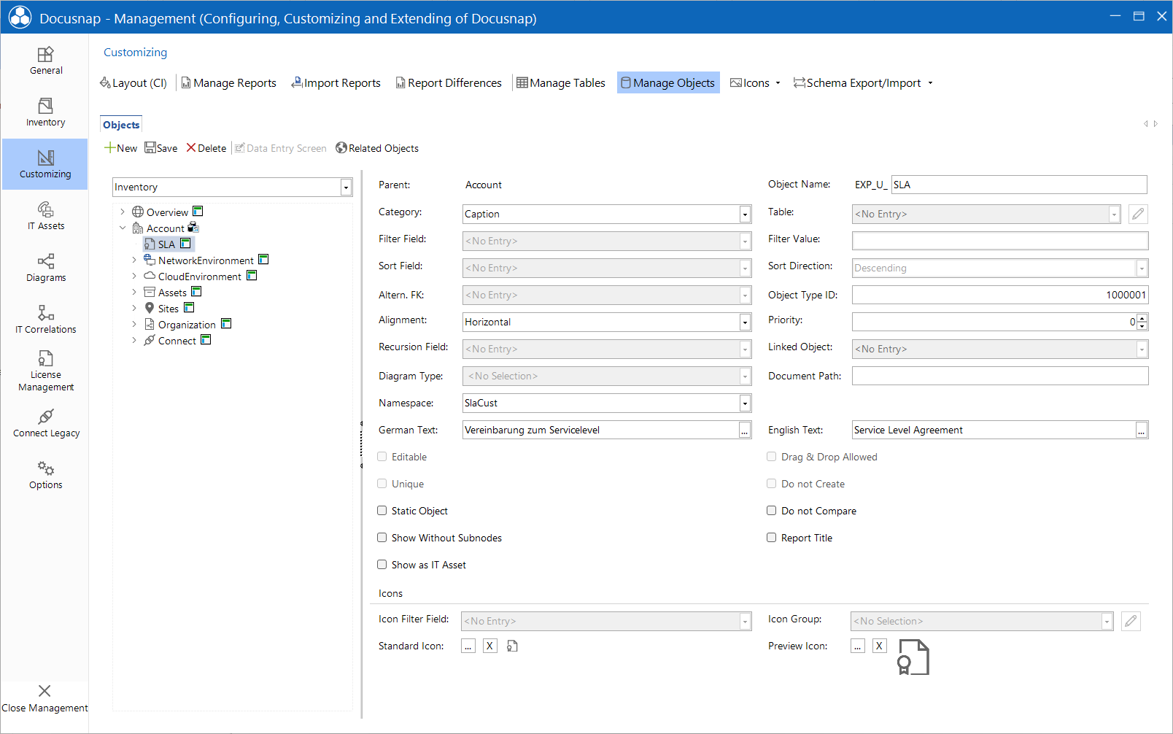The width and height of the screenshot is (1173, 734).
Task: Open Manage Tables in the toolbar
Action: coord(561,83)
